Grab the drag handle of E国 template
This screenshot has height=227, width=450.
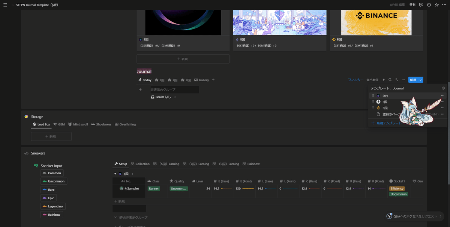(373, 102)
